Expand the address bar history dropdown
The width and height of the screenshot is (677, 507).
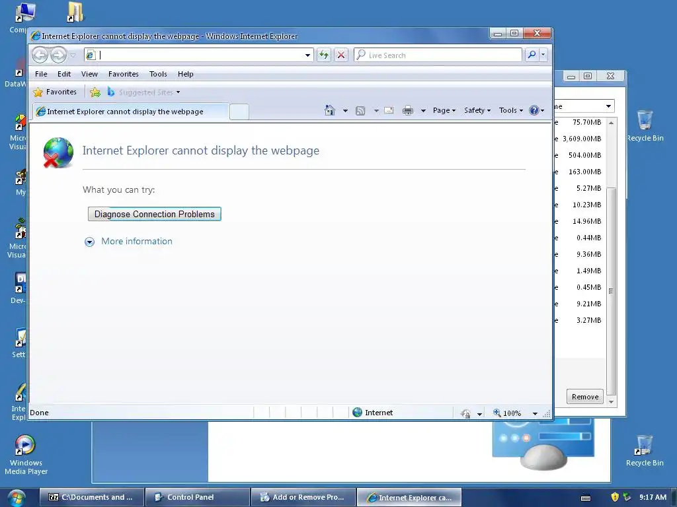click(x=307, y=55)
